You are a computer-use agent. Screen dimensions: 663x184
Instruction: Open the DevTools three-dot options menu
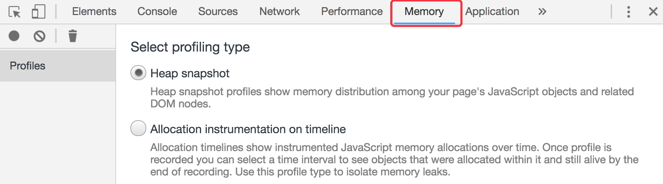click(628, 12)
